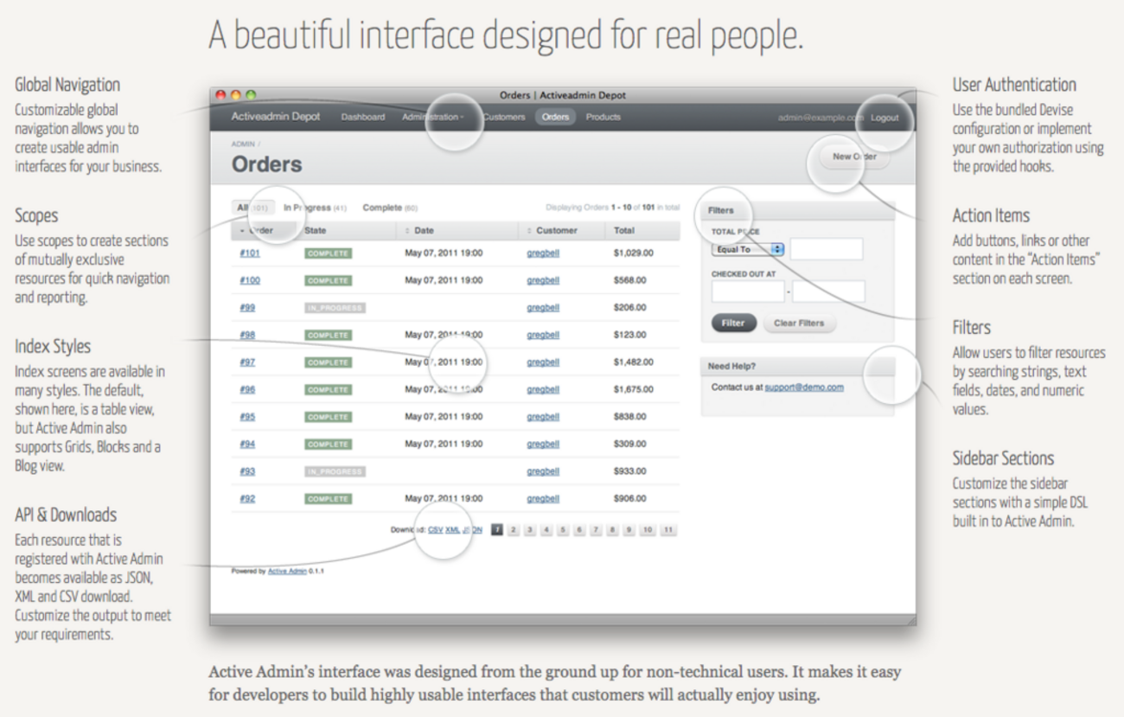This screenshot has height=717, width=1124.
Task: Sort the table by Customer column
Action: pyautogui.click(x=563, y=231)
